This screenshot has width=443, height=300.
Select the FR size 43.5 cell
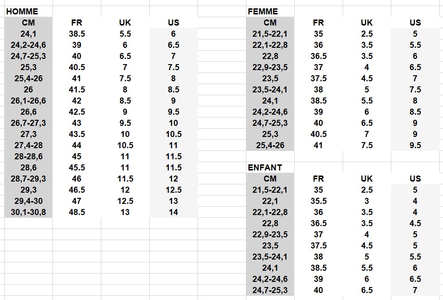pyautogui.click(x=77, y=134)
